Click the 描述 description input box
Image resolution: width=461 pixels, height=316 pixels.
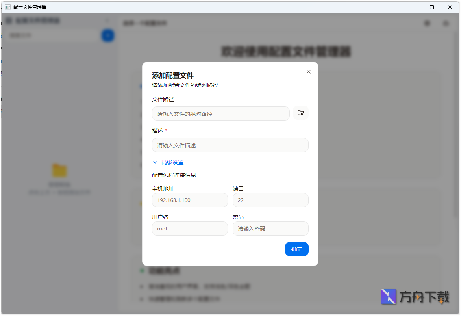pos(230,145)
